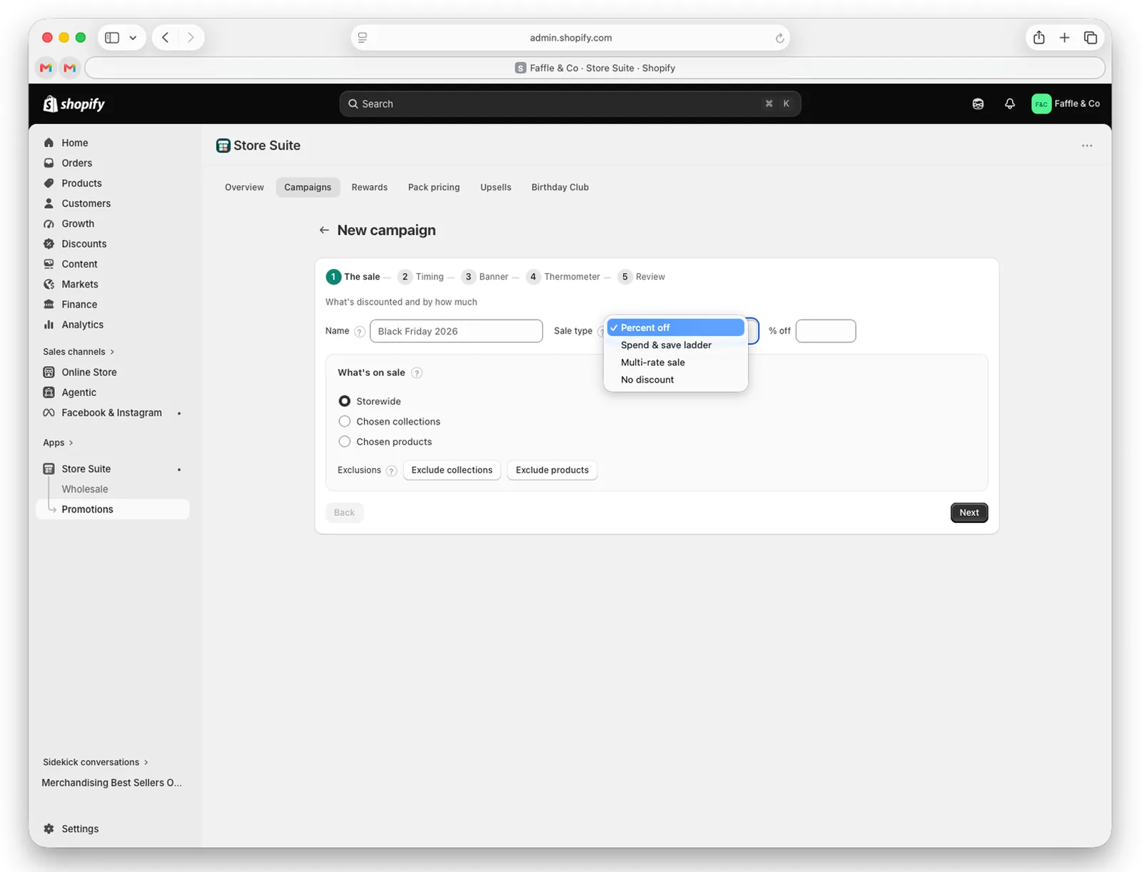Choose Spend & save ladder from the dropdown
Screen dimensions: 1142x872
click(x=675, y=345)
